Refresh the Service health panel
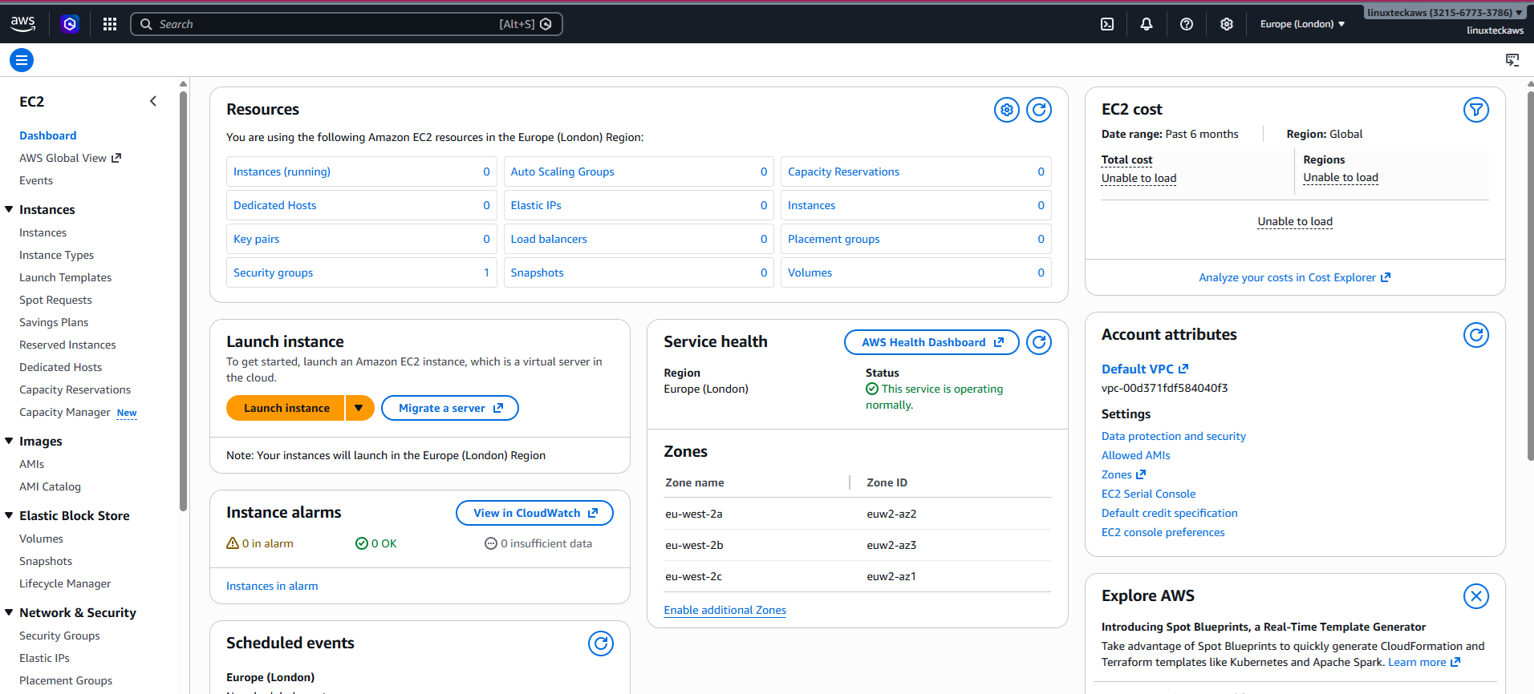 pos(1039,342)
